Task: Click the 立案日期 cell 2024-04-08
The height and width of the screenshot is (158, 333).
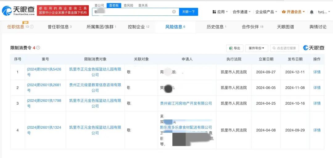Action: point(266,130)
